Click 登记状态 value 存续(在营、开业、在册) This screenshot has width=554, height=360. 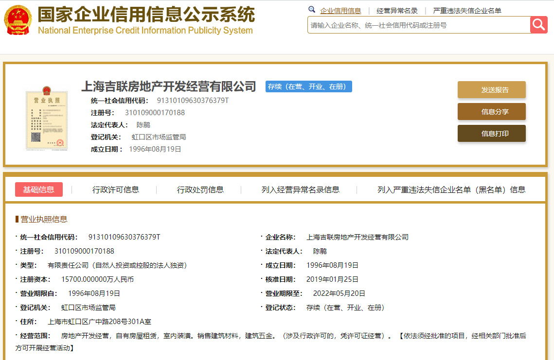[345, 308]
